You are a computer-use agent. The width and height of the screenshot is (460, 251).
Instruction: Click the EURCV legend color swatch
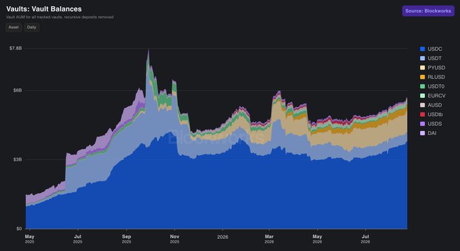coord(422,96)
